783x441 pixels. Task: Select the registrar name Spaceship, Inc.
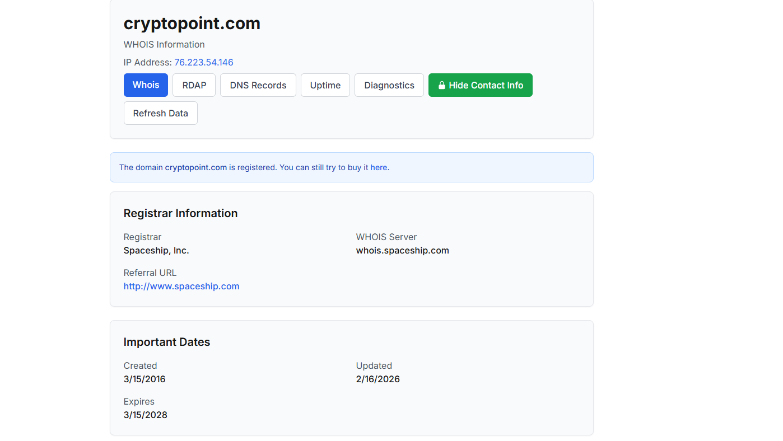pos(156,250)
